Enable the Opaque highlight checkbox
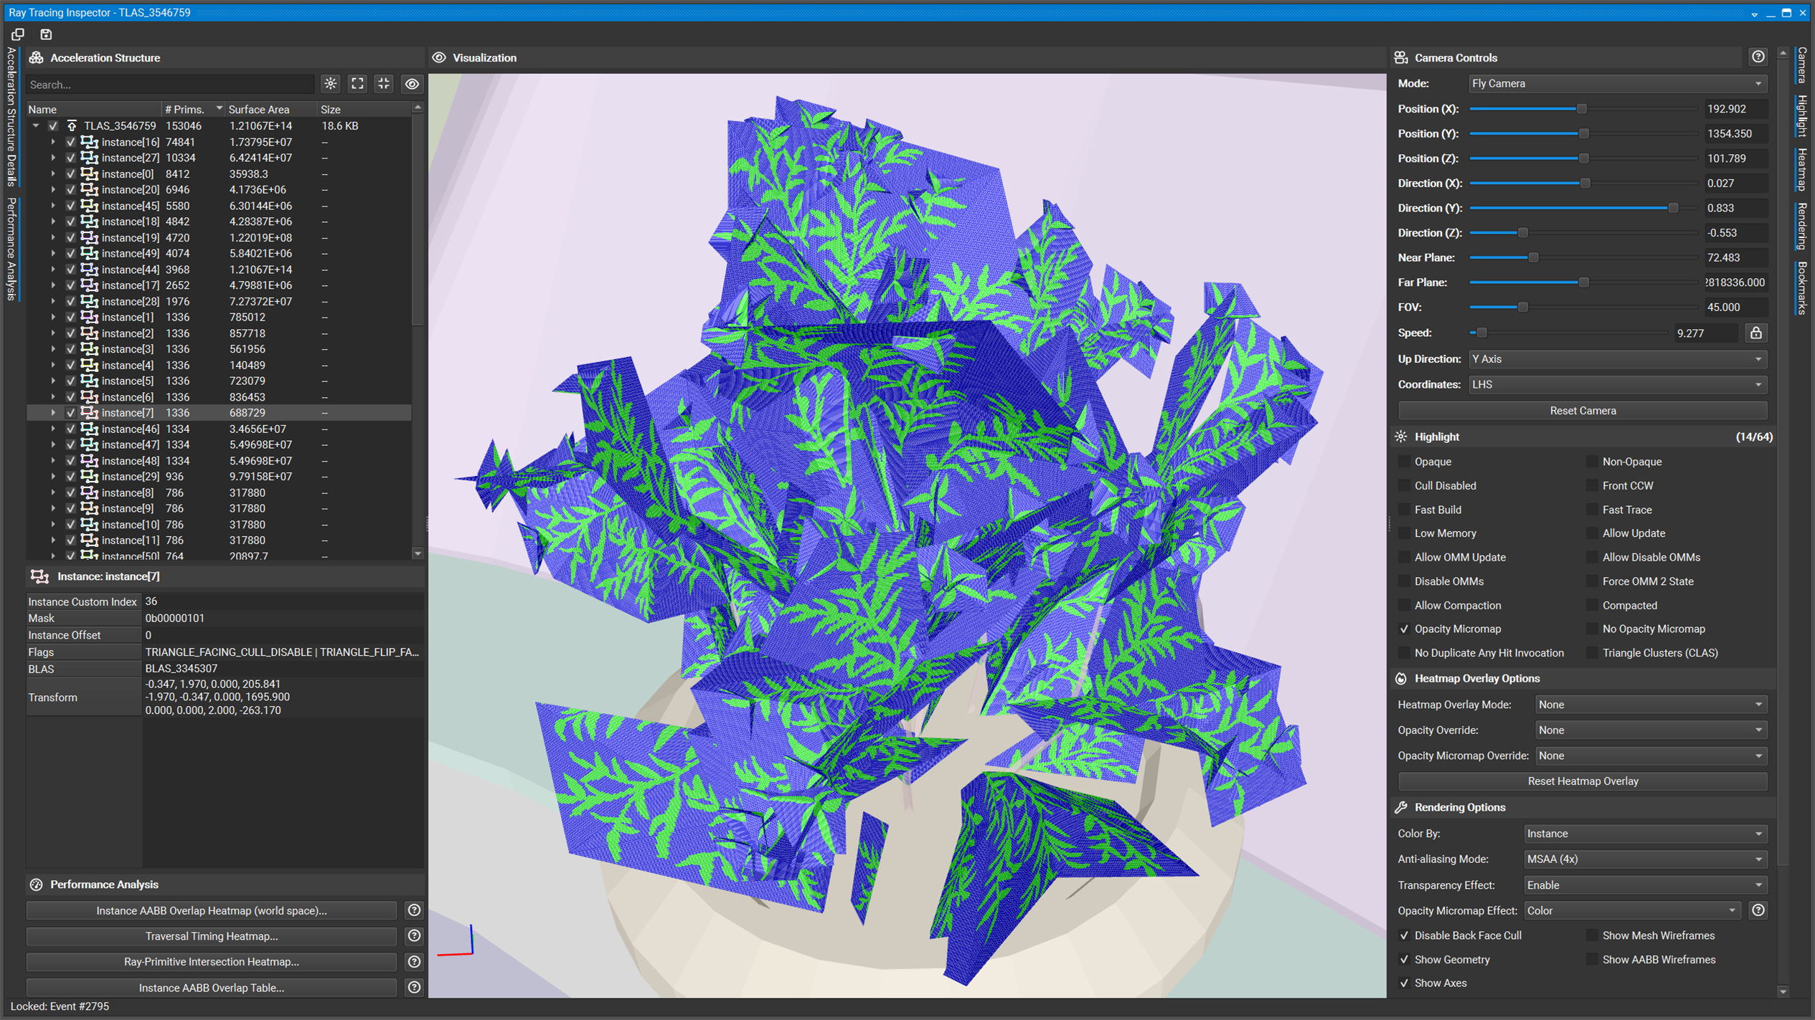Image resolution: width=1815 pixels, height=1020 pixels. pyautogui.click(x=1404, y=462)
